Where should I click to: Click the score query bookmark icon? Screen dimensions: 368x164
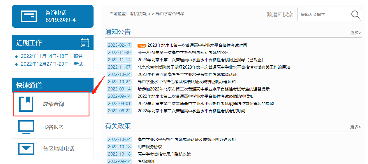(26, 104)
